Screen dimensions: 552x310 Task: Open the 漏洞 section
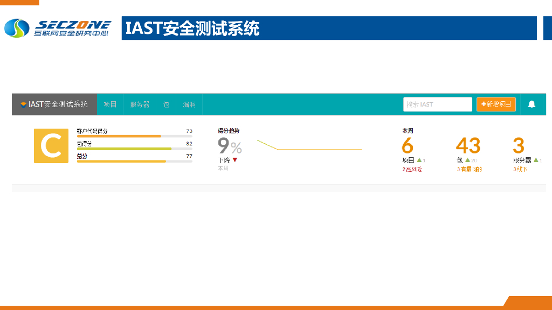(189, 104)
